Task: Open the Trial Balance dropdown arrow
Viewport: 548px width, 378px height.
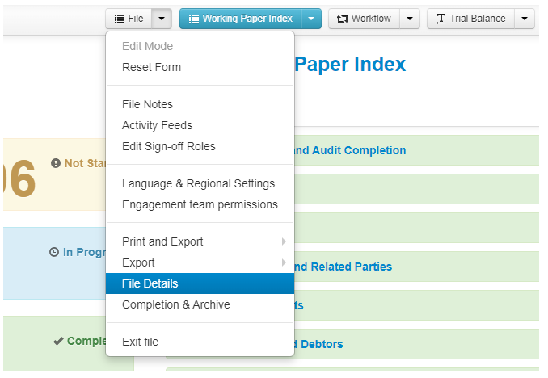Action: pos(525,19)
